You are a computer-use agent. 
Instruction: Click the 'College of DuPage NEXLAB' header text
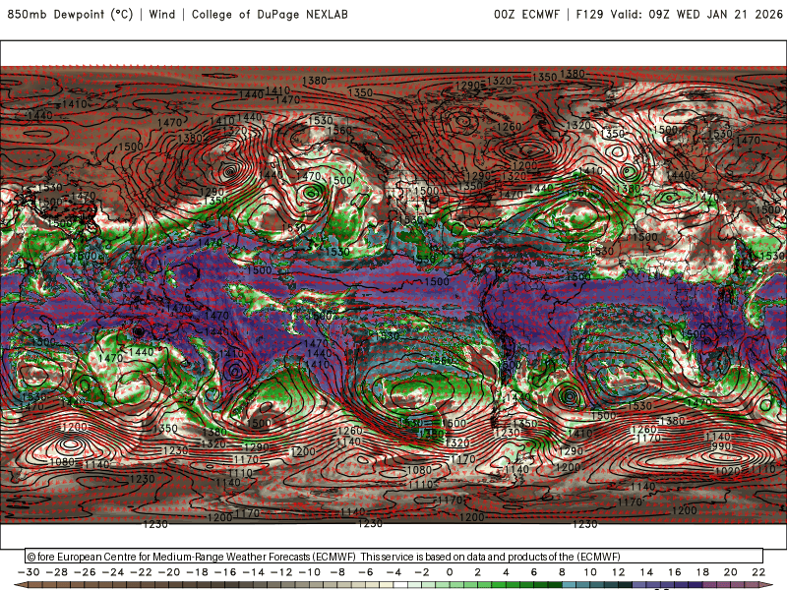(x=270, y=14)
